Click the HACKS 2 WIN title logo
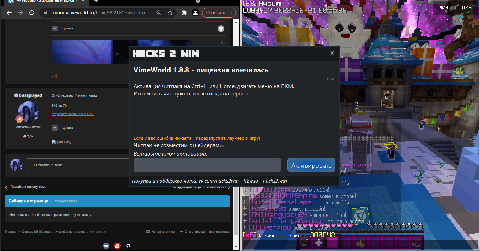The height and width of the screenshot is (251, 480). point(166,53)
